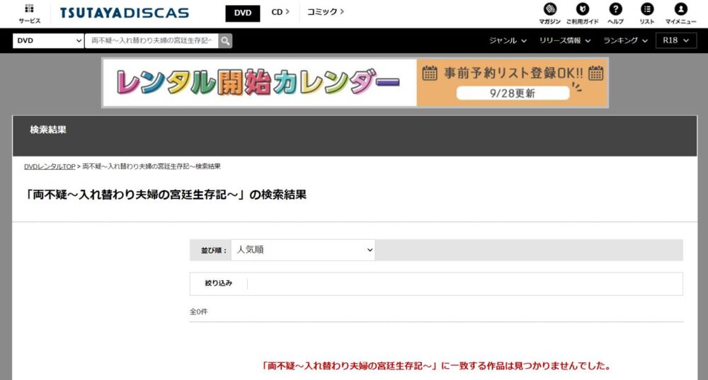Click the search magnifier button
This screenshot has height=380, width=708.
pyautogui.click(x=225, y=40)
